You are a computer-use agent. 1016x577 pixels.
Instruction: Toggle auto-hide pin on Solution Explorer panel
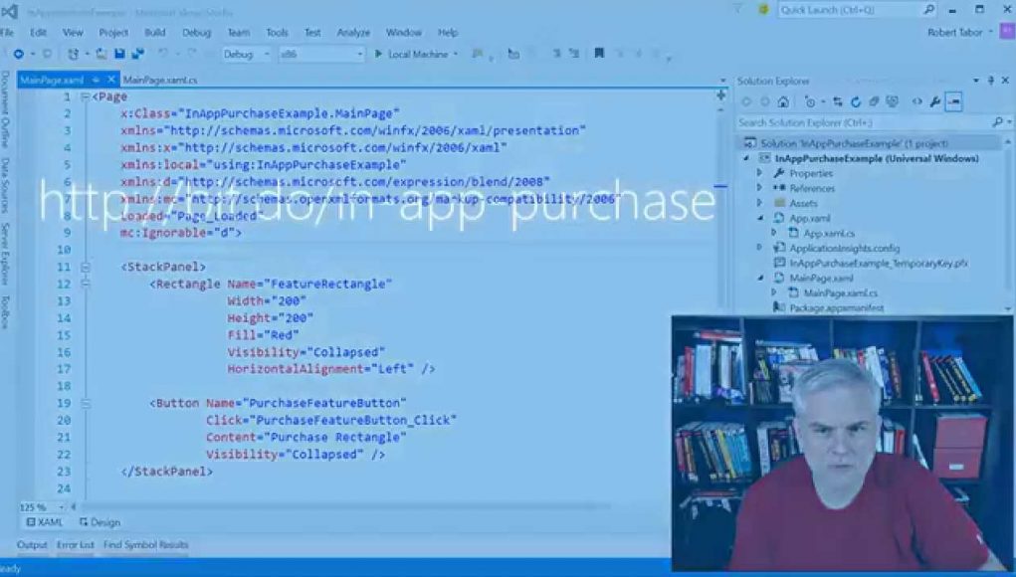[991, 81]
